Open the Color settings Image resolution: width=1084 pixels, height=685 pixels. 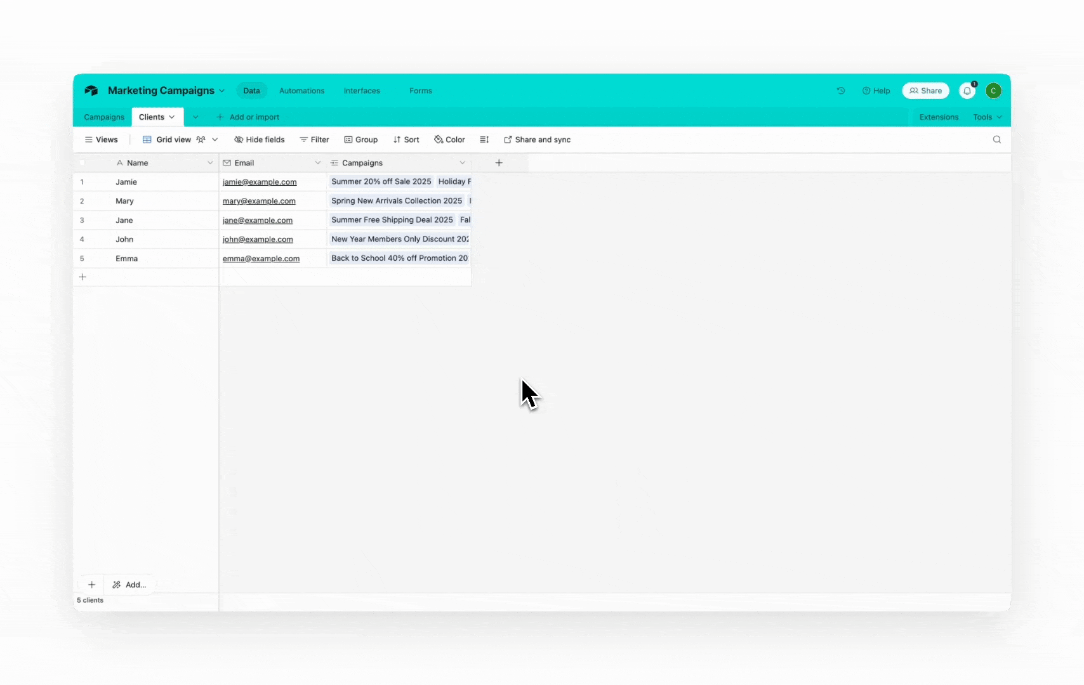[449, 140]
